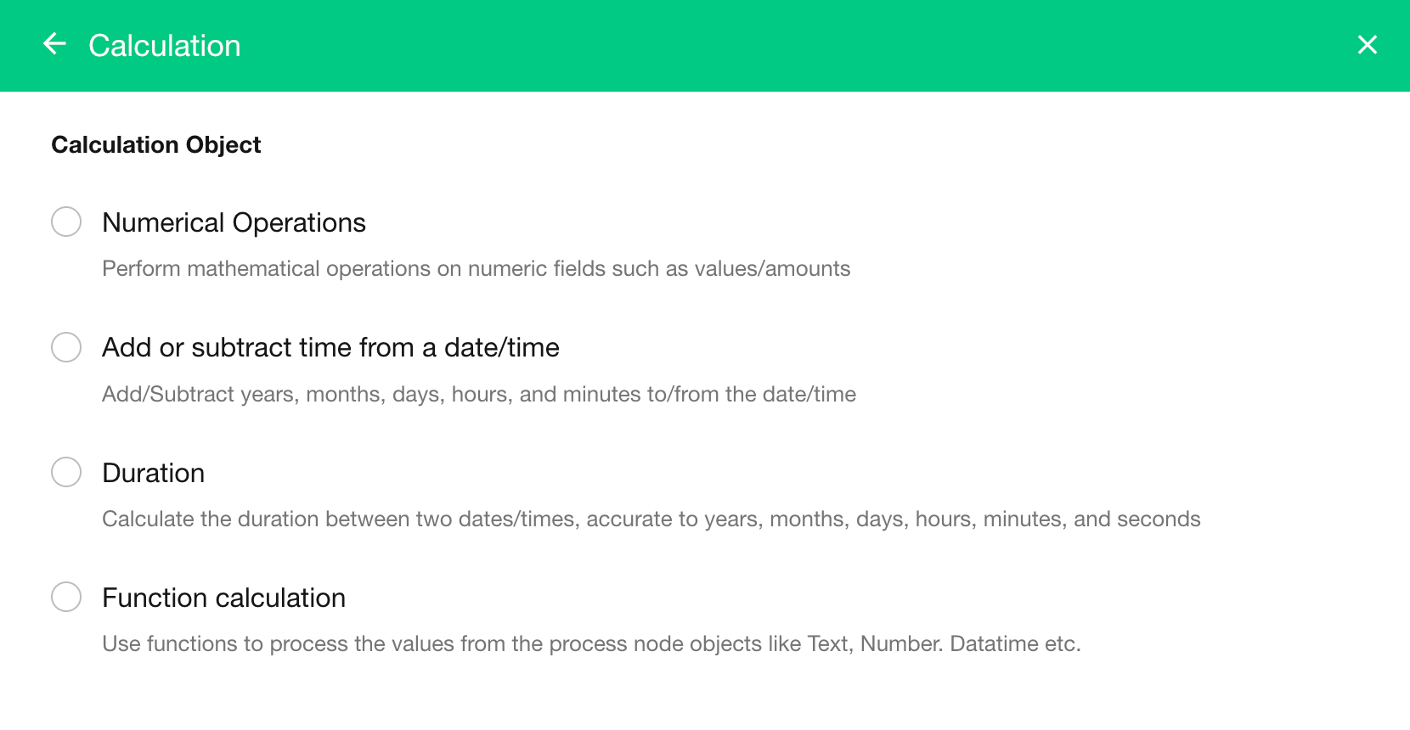The image size is (1410, 730).
Task: Click the "Function calculation" label text
Action: tap(223, 598)
